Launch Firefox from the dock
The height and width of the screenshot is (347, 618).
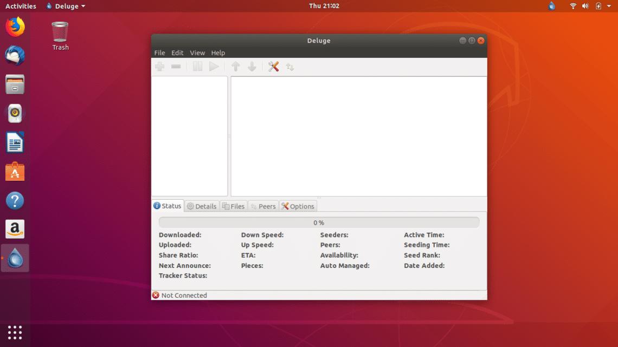click(15, 25)
